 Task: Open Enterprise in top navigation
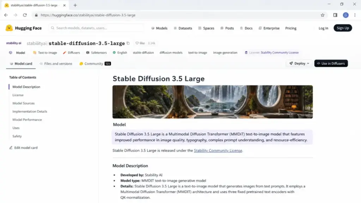point(269,28)
